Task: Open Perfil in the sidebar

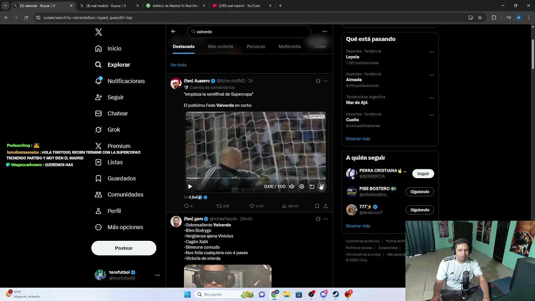Action: pos(108,211)
